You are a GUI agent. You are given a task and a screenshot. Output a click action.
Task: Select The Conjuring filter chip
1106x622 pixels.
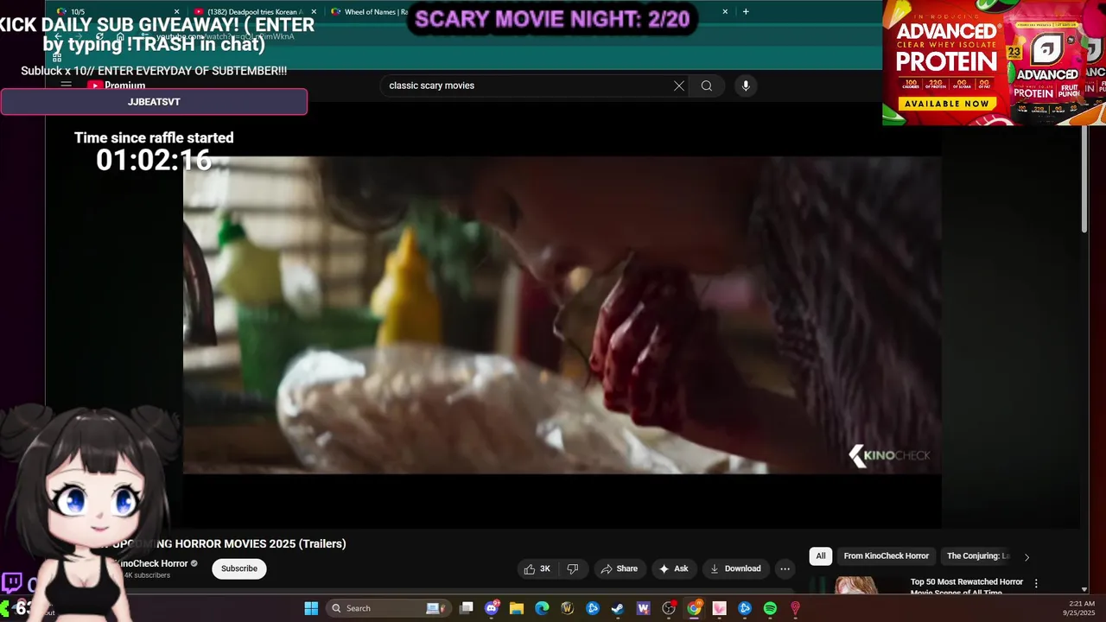point(978,556)
